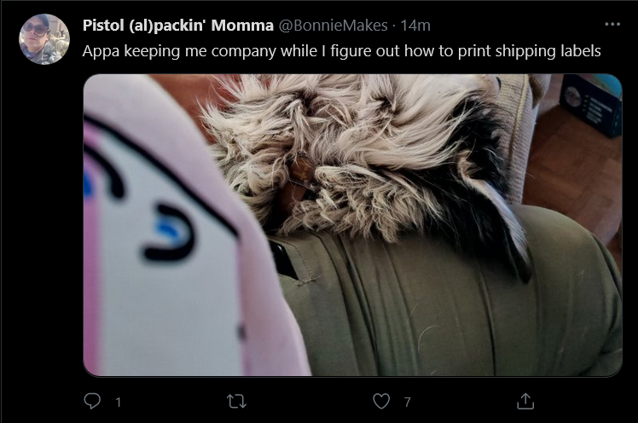Image resolution: width=638 pixels, height=423 pixels.
Task: Click the reply count number 1
Action: pyautogui.click(x=118, y=403)
